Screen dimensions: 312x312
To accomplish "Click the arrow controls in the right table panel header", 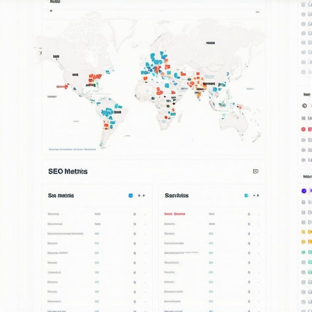I will (256, 196).
